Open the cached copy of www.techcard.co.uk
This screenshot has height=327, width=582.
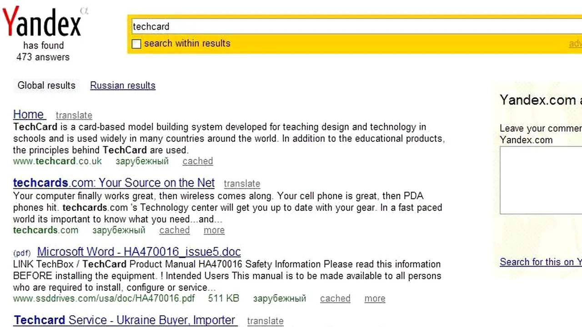pyautogui.click(x=197, y=161)
